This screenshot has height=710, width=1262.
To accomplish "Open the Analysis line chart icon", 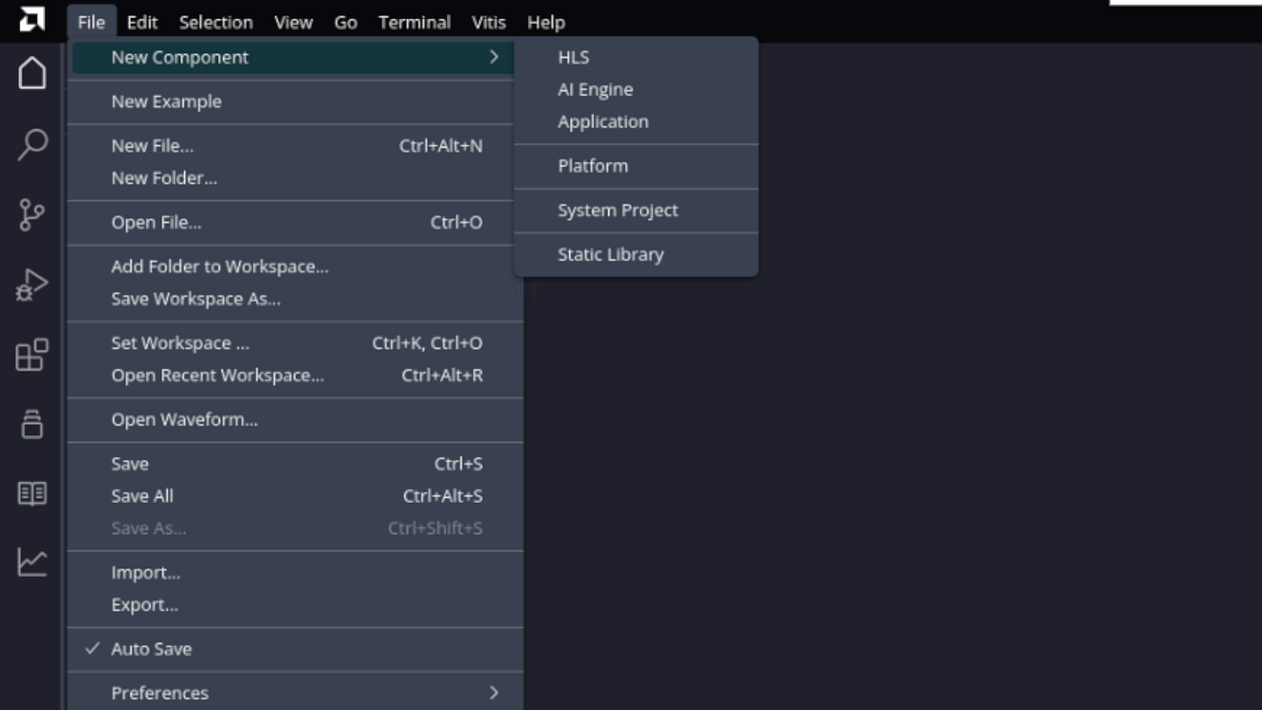I will click(32, 562).
